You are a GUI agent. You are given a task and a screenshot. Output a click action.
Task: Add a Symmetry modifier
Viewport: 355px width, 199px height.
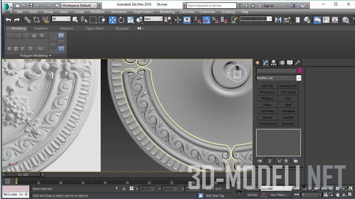pos(288,124)
